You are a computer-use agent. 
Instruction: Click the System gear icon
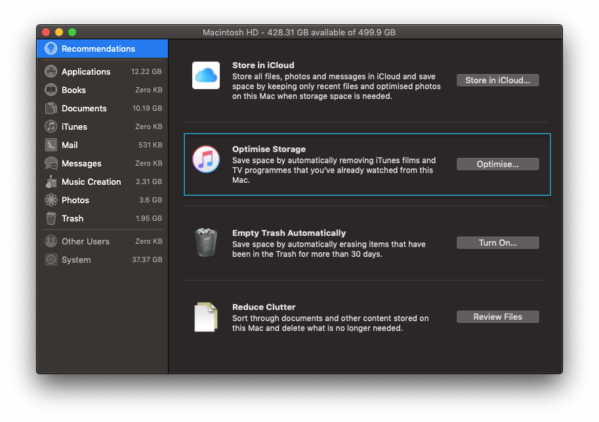(x=51, y=259)
